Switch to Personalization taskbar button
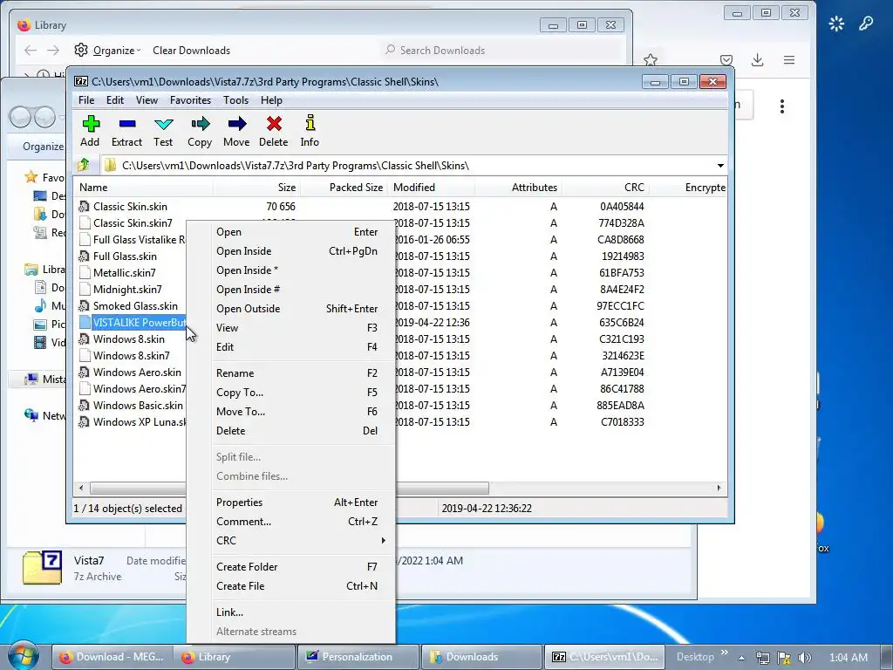This screenshot has width=893, height=670. (x=358, y=657)
